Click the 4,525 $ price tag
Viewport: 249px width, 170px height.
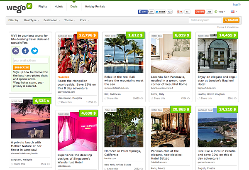(x=42, y=101)
